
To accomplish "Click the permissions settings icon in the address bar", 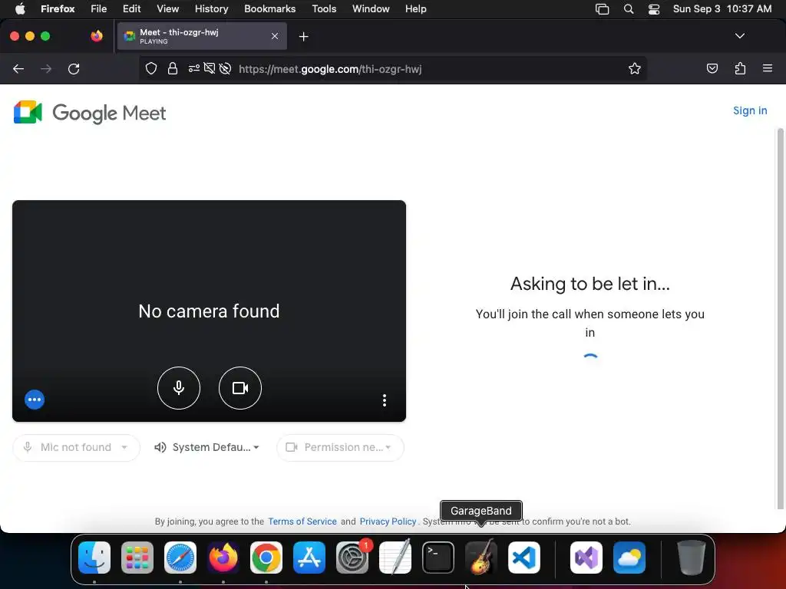I will pos(194,68).
